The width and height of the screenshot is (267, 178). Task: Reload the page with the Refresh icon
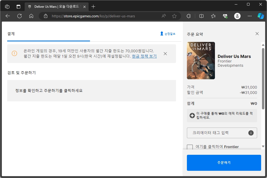click(x=19, y=16)
